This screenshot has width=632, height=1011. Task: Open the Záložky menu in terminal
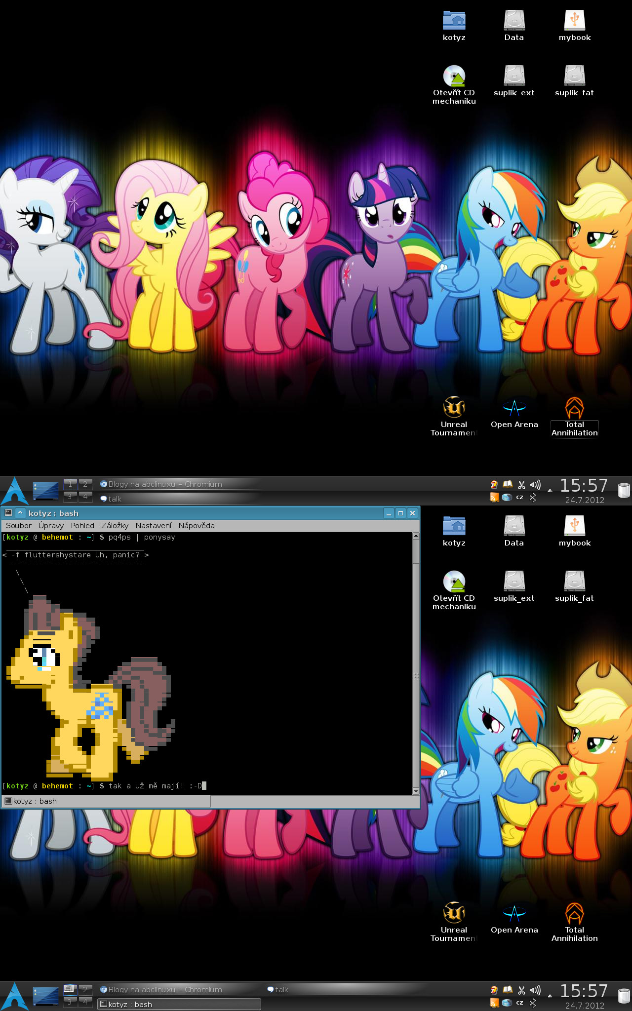pos(115,526)
